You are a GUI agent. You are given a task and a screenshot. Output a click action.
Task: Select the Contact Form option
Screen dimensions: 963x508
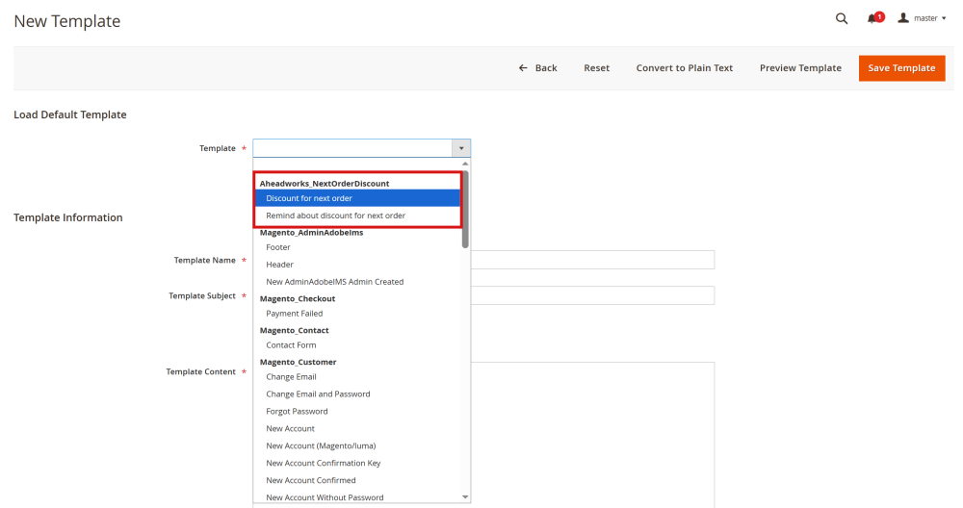(357, 345)
